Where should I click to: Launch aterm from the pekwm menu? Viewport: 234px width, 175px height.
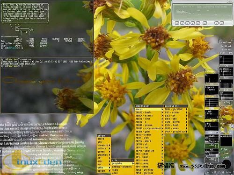coord(104,139)
